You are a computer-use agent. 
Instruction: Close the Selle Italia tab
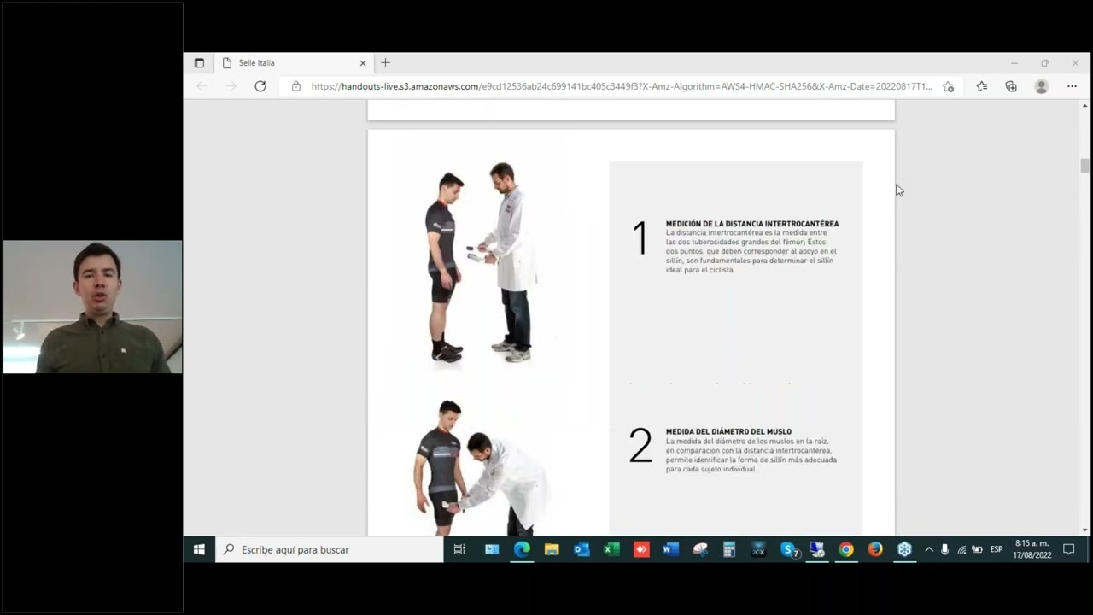pyautogui.click(x=363, y=63)
